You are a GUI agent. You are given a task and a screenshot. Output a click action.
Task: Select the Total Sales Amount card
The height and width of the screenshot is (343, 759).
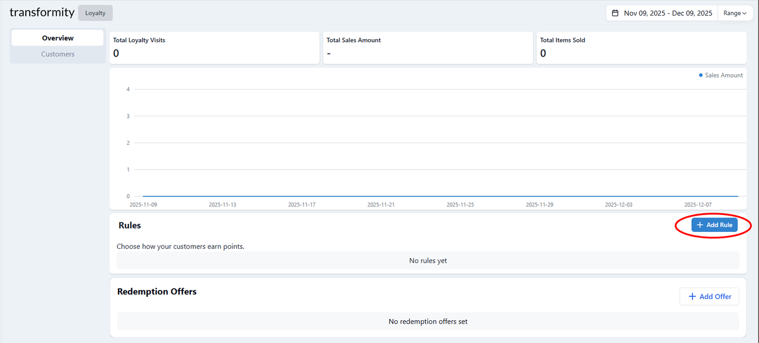(427, 48)
